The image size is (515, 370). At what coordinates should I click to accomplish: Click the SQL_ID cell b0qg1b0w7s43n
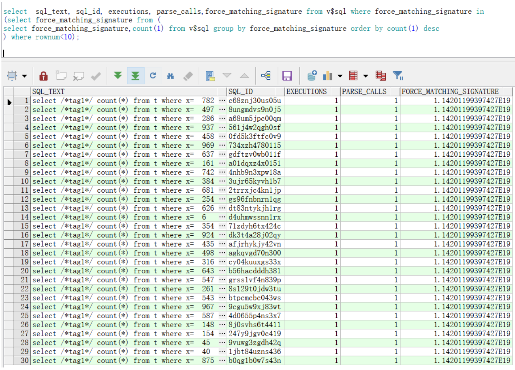(256, 361)
